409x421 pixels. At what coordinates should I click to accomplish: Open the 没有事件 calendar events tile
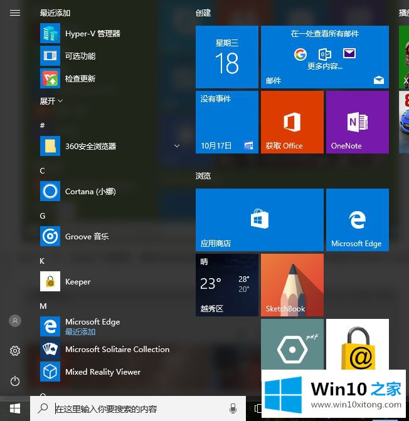click(227, 122)
